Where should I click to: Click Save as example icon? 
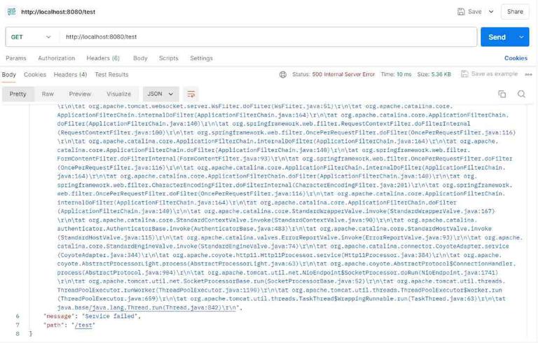[x=464, y=74]
